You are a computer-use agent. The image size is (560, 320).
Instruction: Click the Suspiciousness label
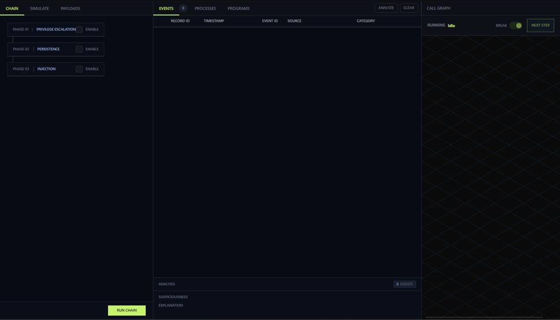tap(173, 297)
